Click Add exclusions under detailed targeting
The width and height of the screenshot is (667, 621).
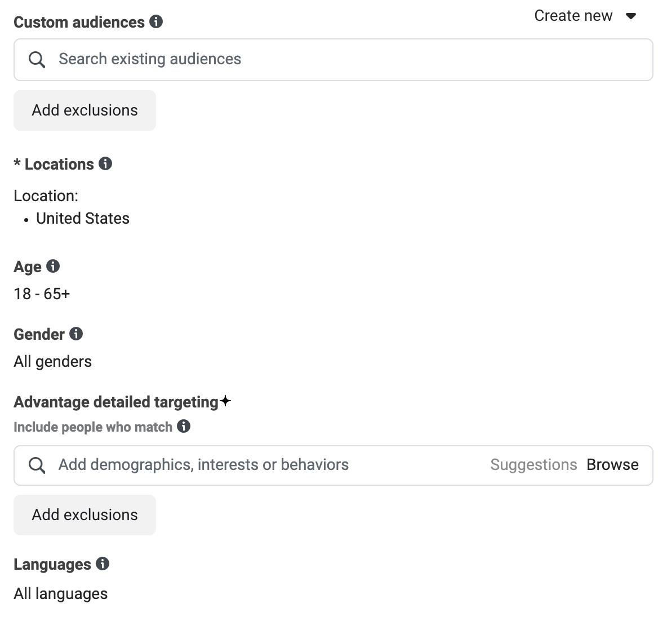pyautogui.click(x=85, y=515)
